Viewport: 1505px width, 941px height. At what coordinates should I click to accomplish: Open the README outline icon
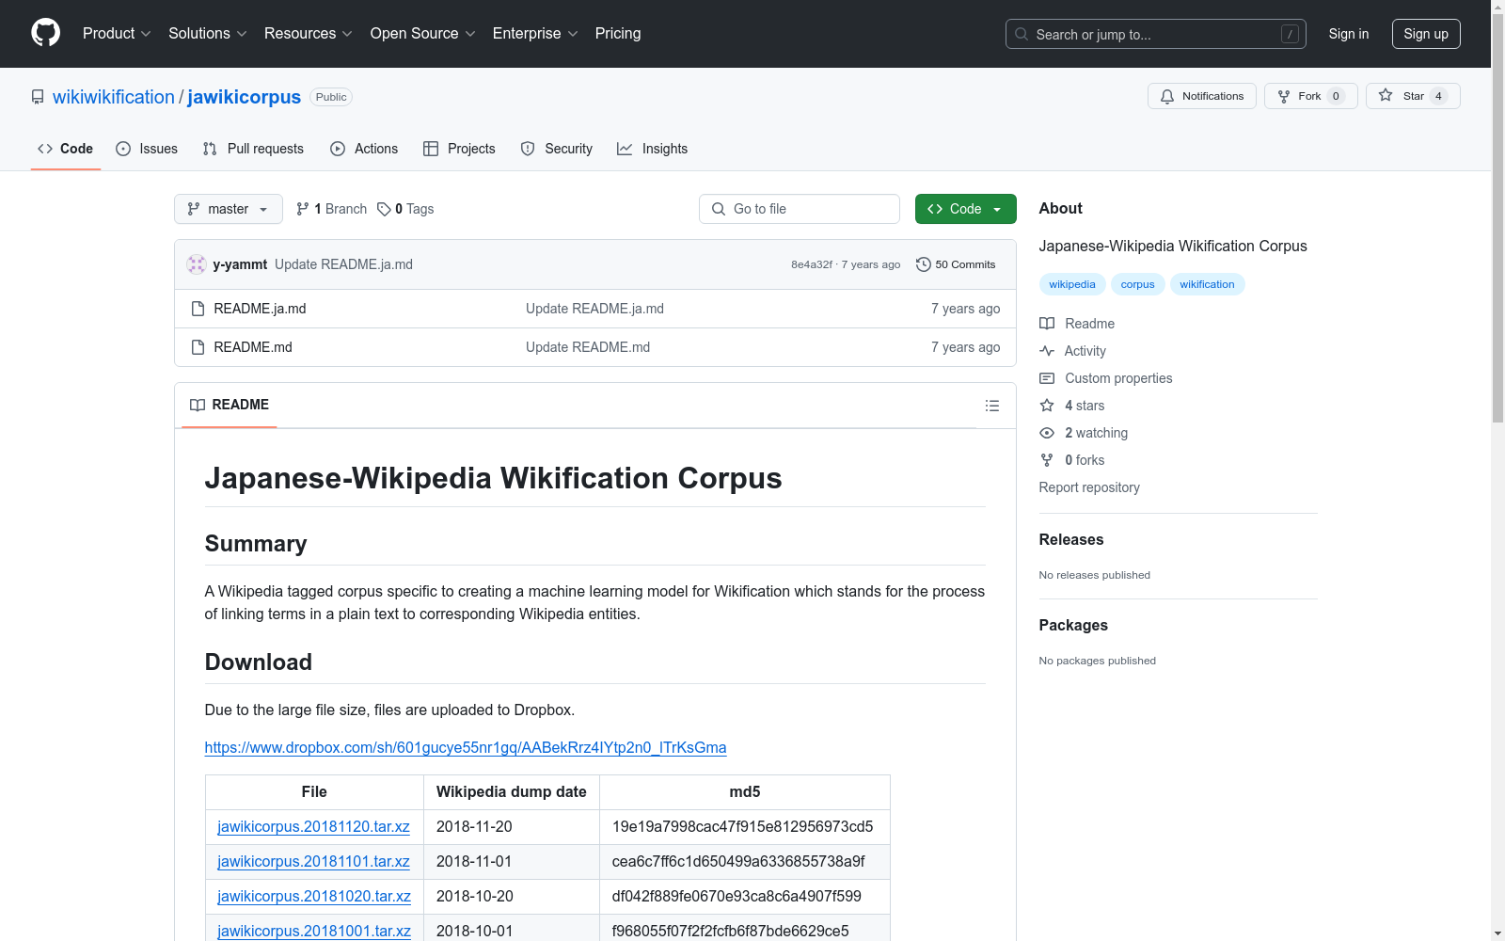click(991, 406)
